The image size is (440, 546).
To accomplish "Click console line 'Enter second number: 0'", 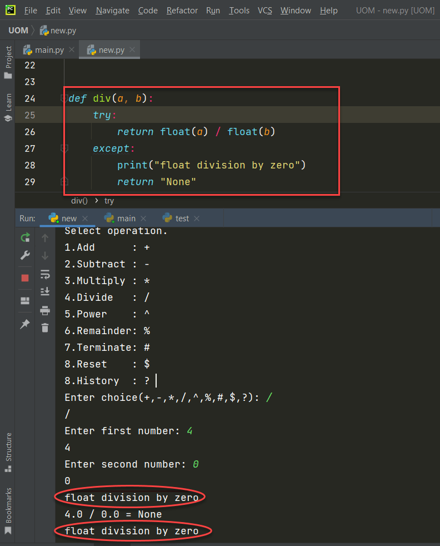I will point(132,464).
